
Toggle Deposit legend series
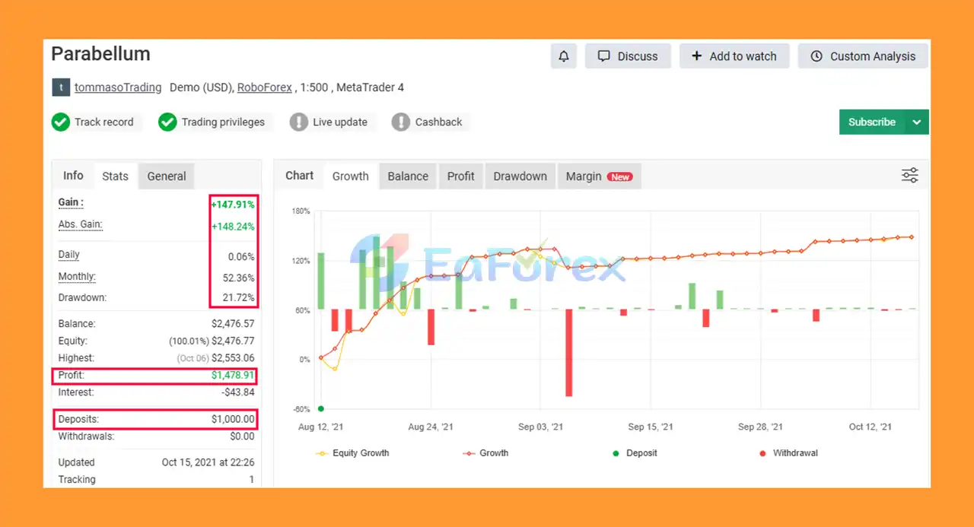[x=636, y=453]
